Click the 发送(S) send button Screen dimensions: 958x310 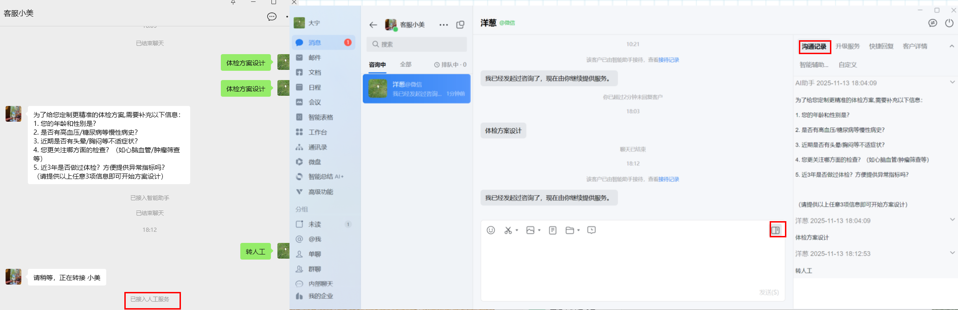[769, 292]
